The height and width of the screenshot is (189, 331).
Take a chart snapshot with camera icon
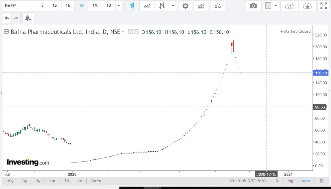click(x=253, y=5)
